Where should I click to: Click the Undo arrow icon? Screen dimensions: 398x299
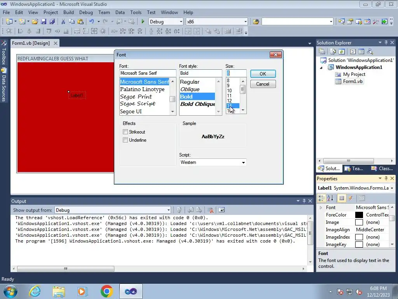[x=92, y=22]
